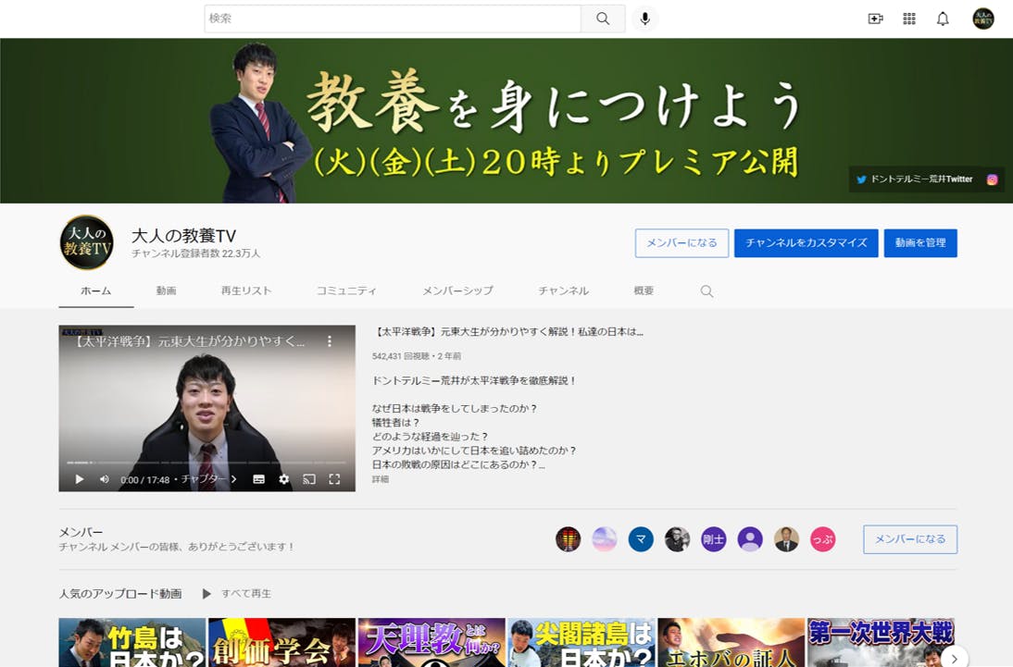Switch to the 動画 tab
The image size is (1013, 667).
[166, 290]
